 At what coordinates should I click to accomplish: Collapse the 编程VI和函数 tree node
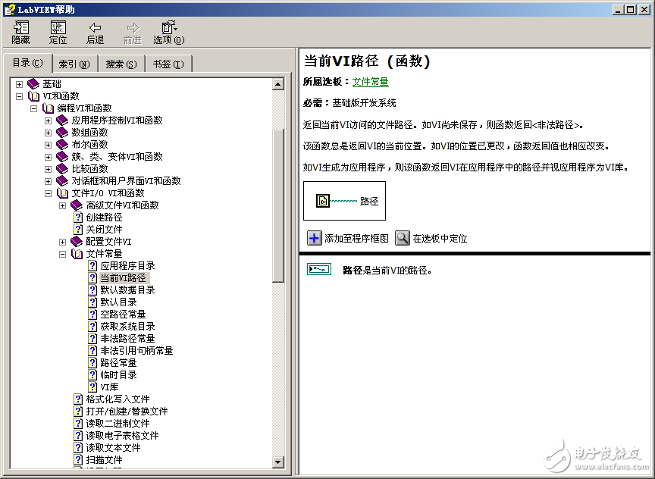click(x=34, y=108)
